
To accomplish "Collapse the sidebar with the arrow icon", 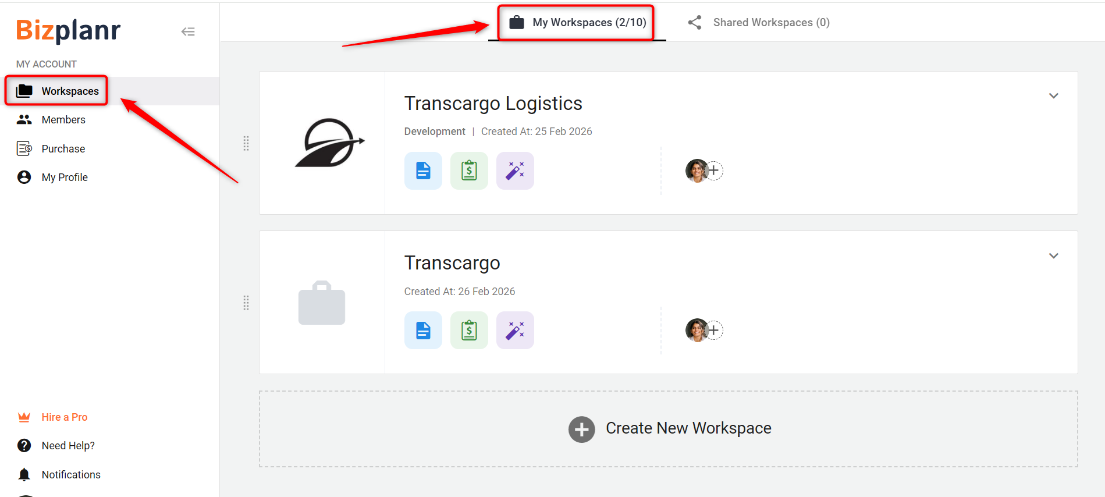I will [188, 31].
